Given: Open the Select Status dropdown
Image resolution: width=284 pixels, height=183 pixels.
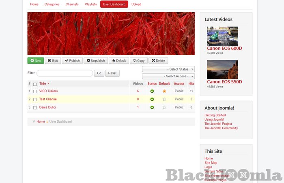Looking at the screenshot, I should pos(168,69).
